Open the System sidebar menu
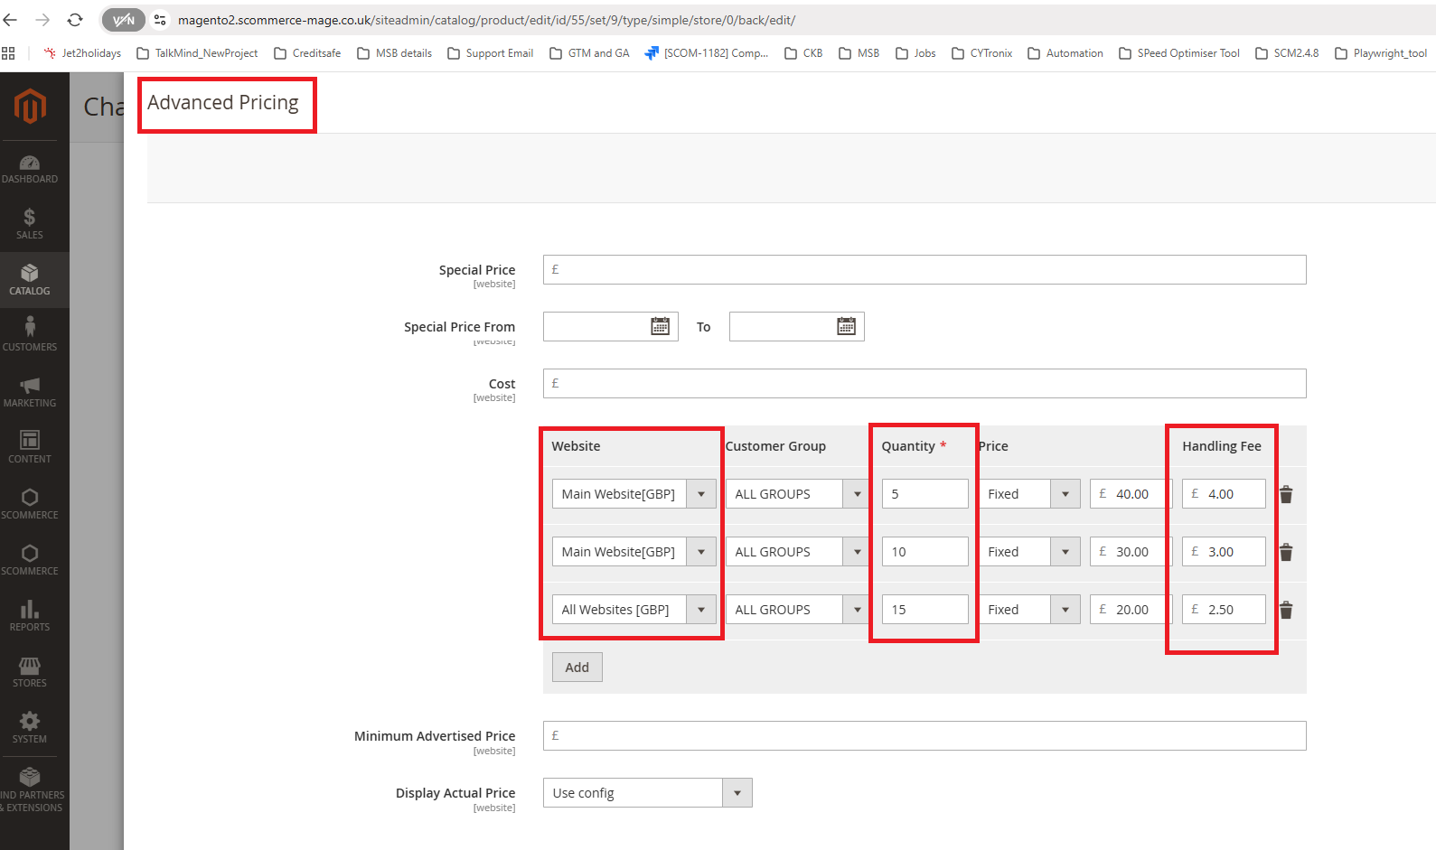The width and height of the screenshot is (1436, 850). point(30,727)
